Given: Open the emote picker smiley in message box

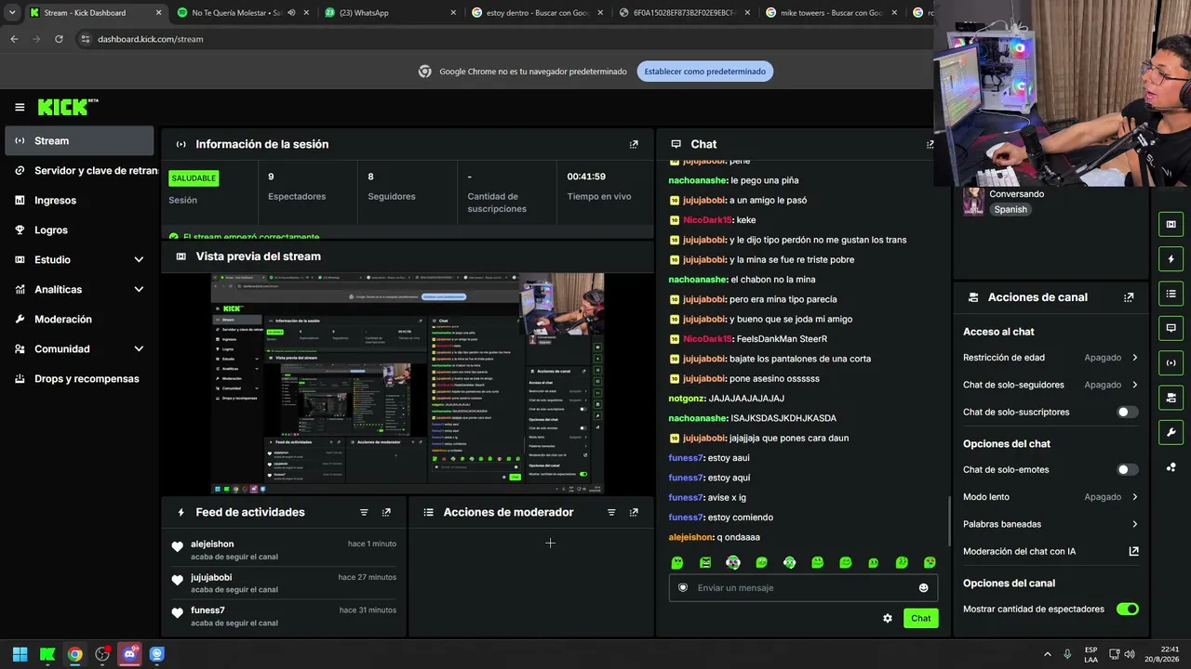Looking at the screenshot, I should (923, 587).
